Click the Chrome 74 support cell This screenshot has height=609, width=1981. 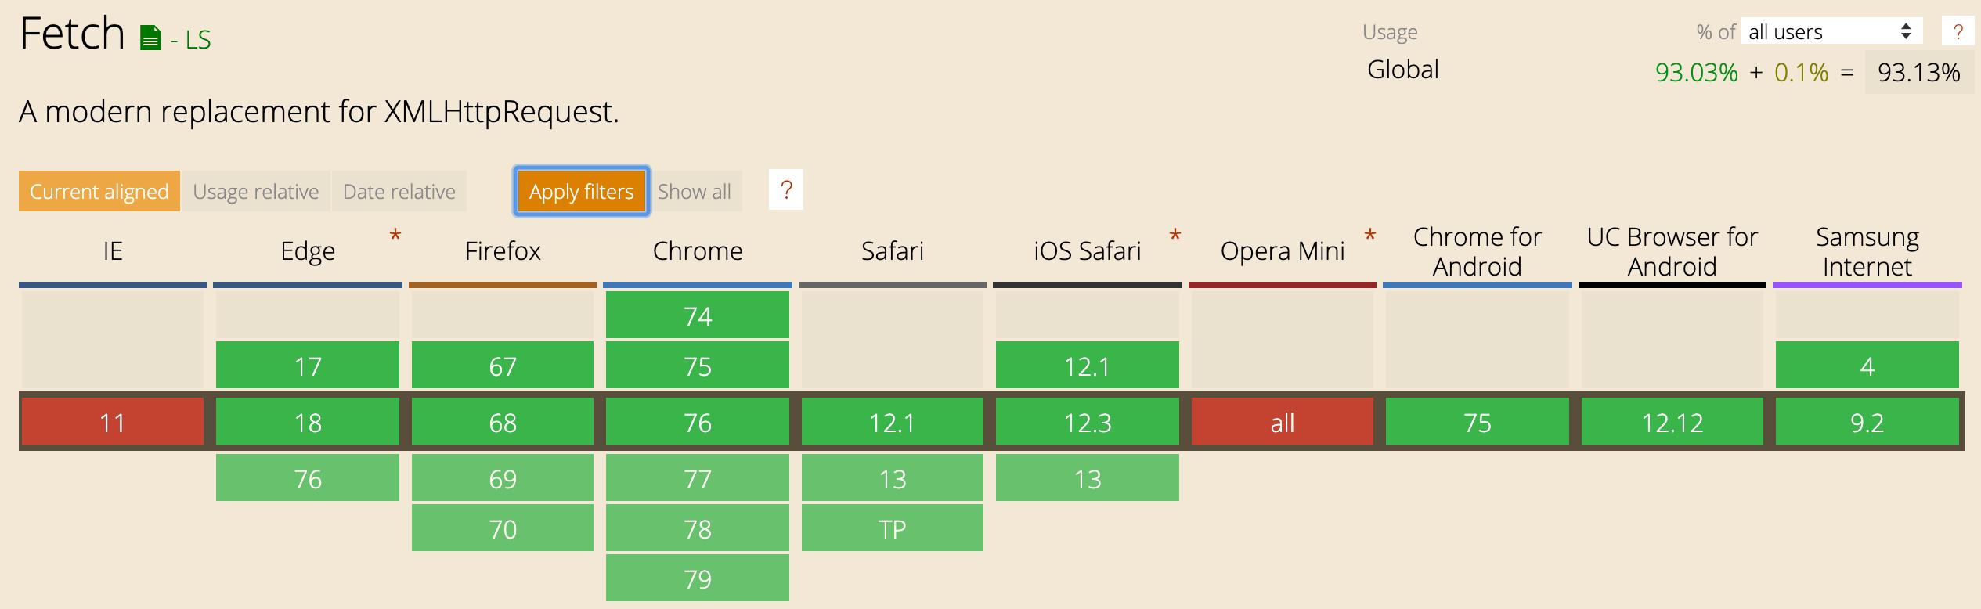[697, 315]
